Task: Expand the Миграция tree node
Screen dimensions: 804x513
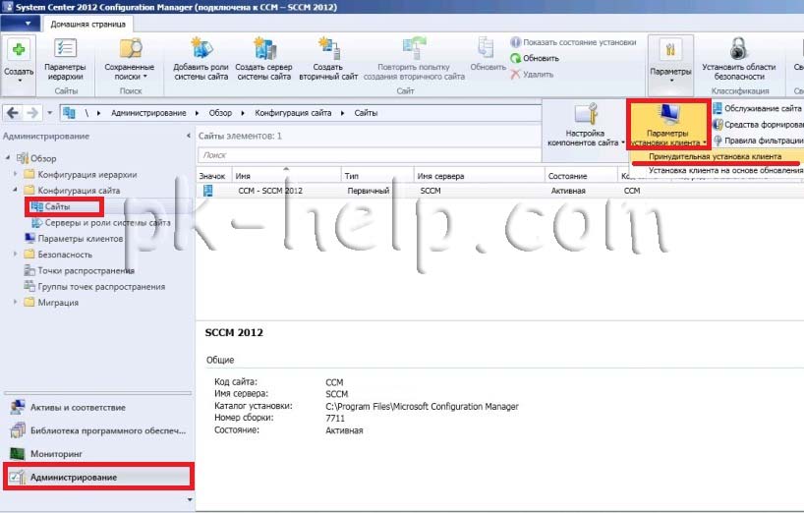Action: coord(15,303)
